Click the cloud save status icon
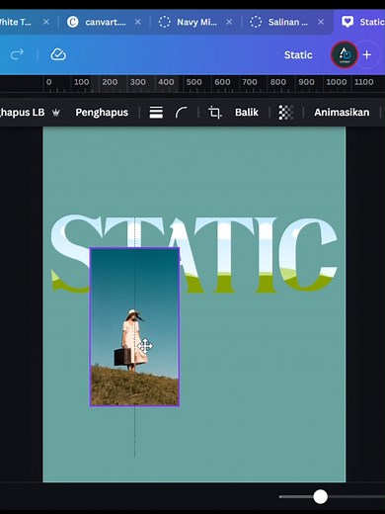 pyautogui.click(x=58, y=54)
